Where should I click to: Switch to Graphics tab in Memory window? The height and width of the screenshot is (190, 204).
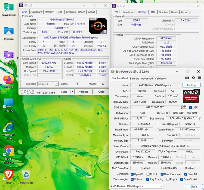pos(163,12)
